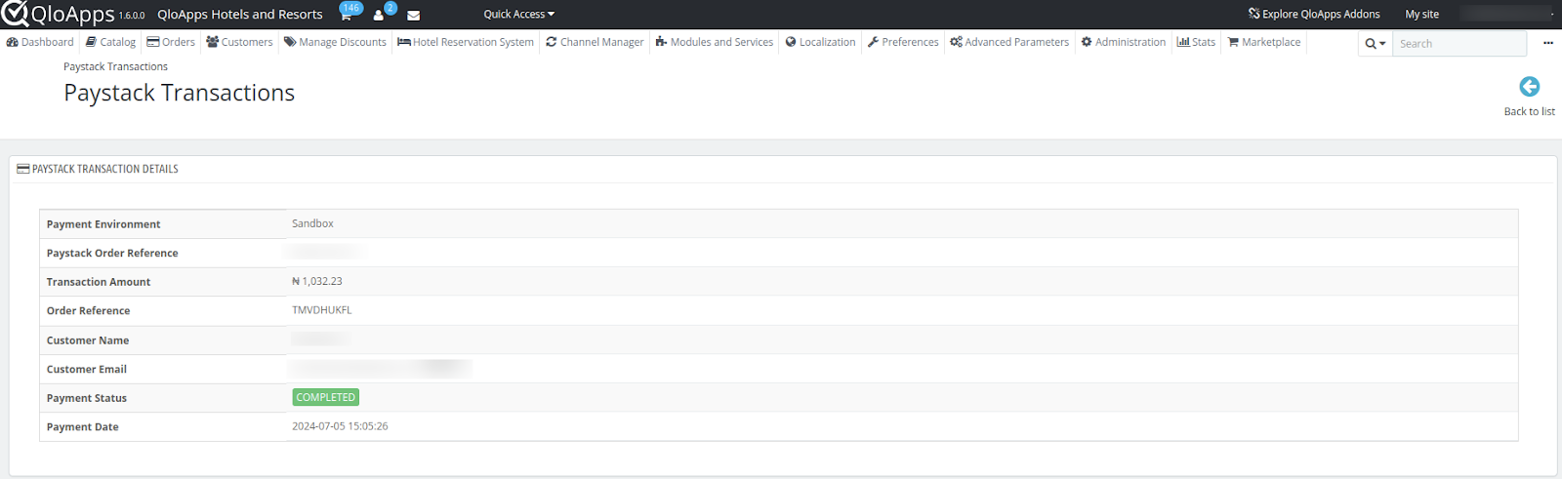Click the Paystack Order Reference label
Viewport: 1562px width, 479px height.
click(112, 254)
